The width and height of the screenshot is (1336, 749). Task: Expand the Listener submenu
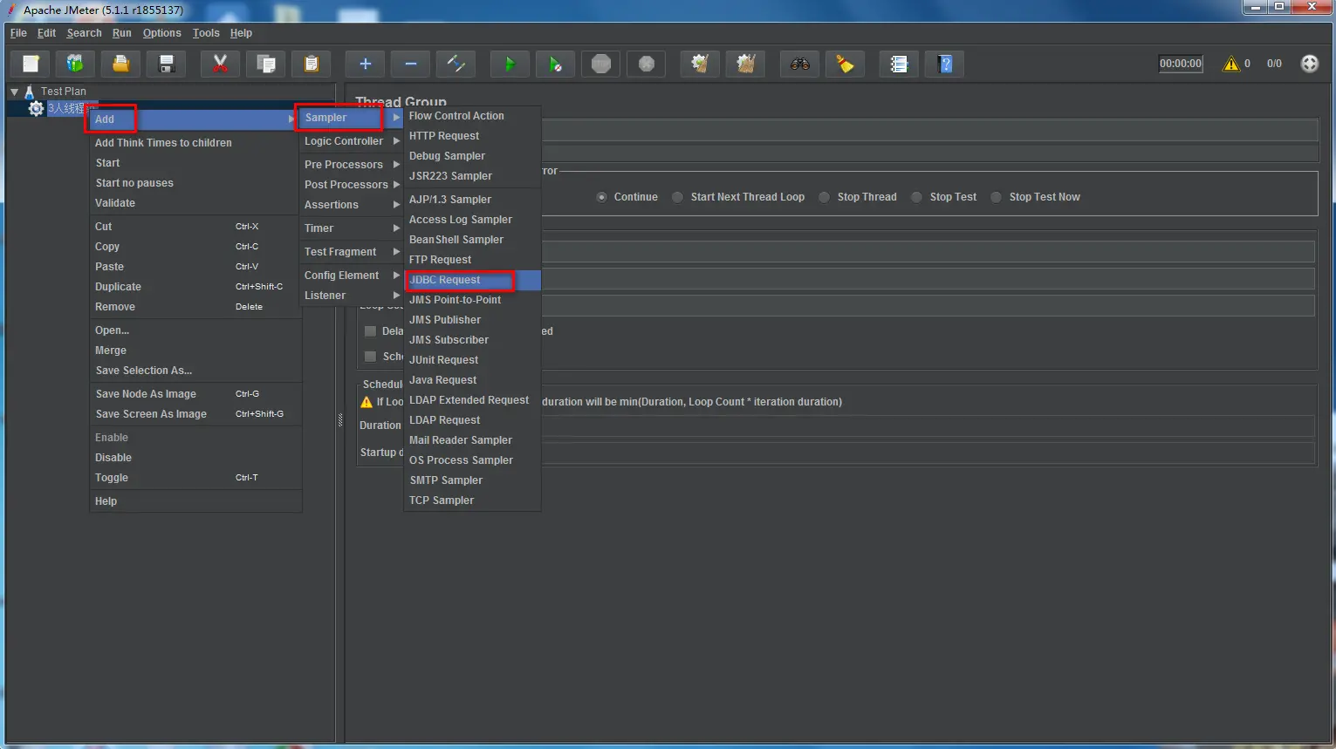[x=351, y=296]
